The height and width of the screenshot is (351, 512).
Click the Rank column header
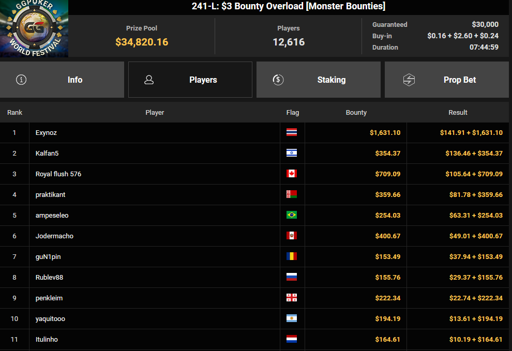pos(14,112)
